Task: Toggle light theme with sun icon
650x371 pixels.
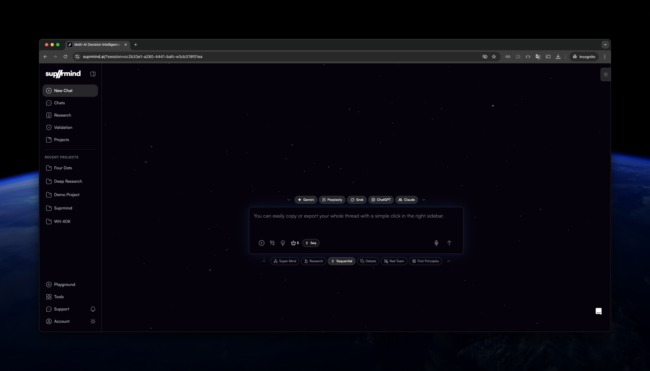Action: 93,321
